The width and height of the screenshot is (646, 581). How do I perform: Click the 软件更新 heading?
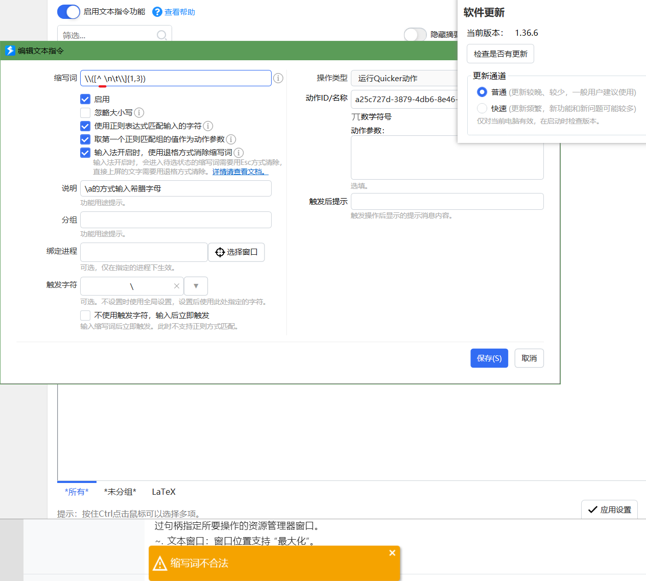[484, 12]
